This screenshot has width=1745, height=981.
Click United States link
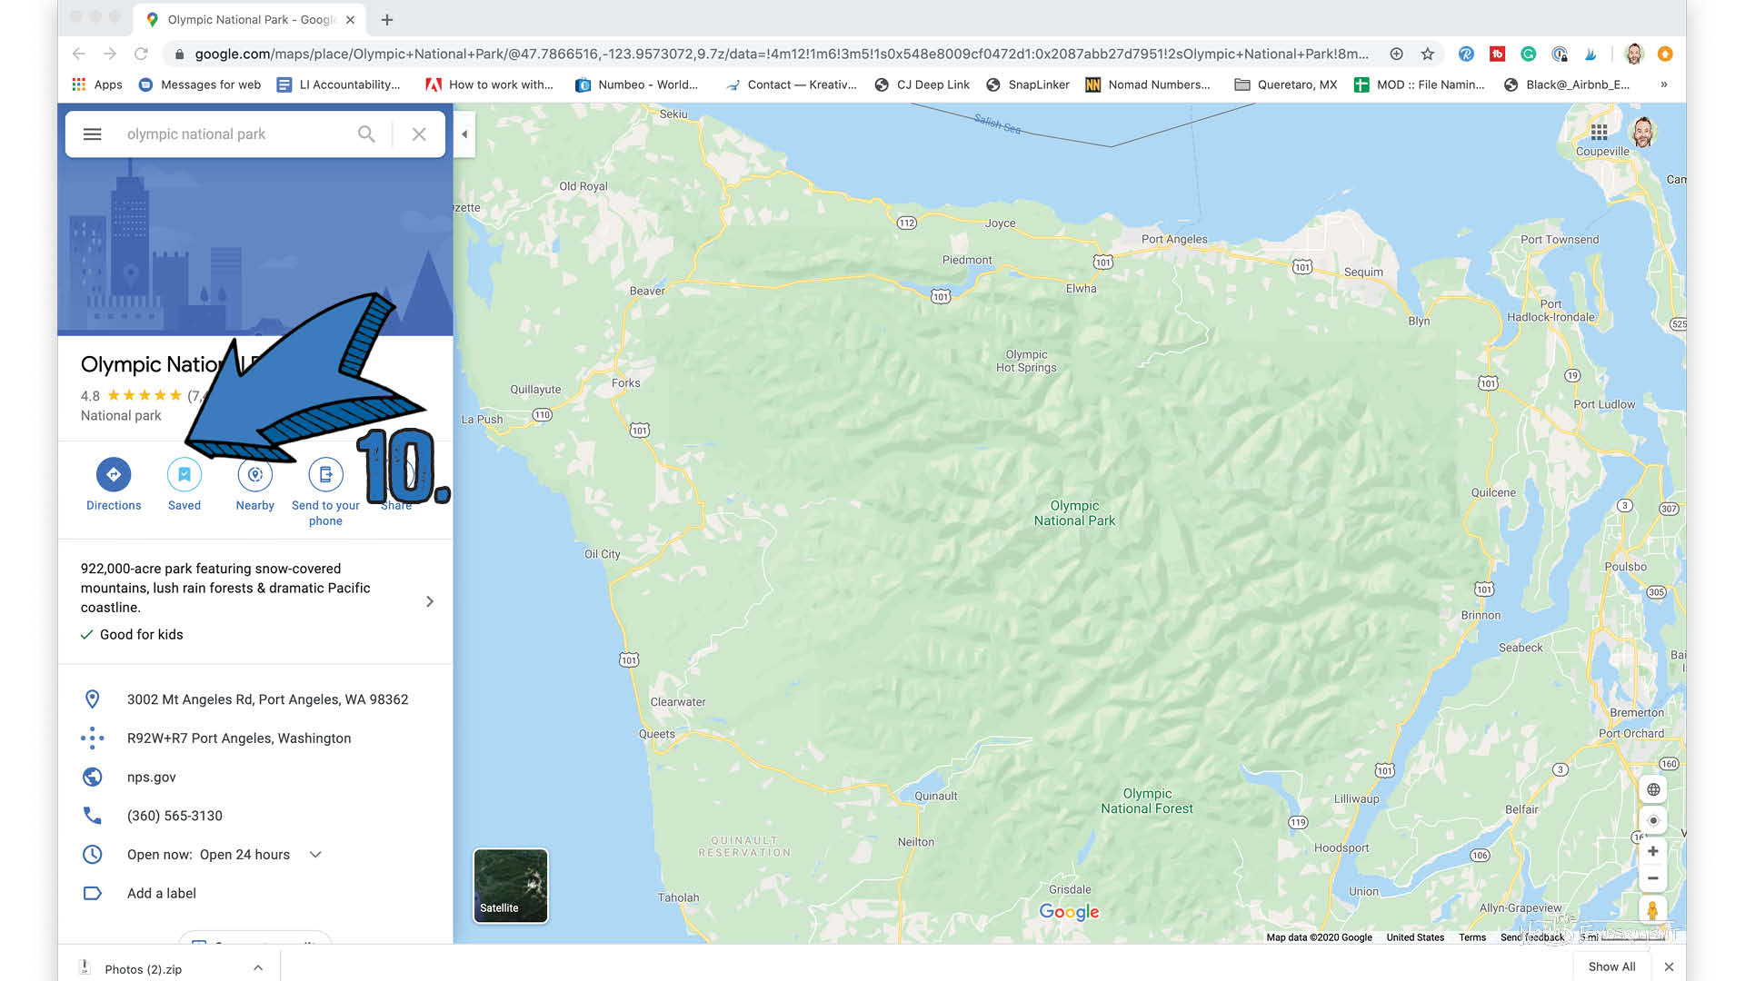tap(1415, 937)
